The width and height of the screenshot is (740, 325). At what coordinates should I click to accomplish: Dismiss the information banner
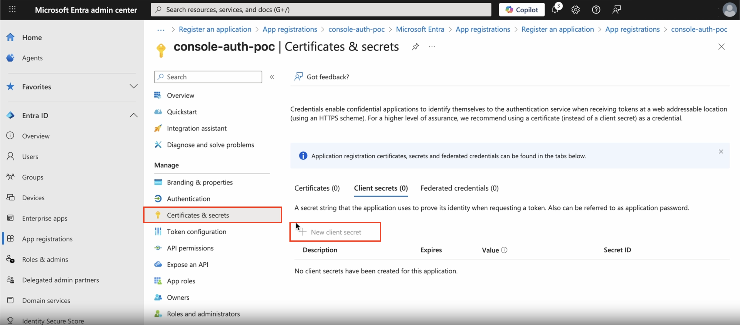[721, 152]
